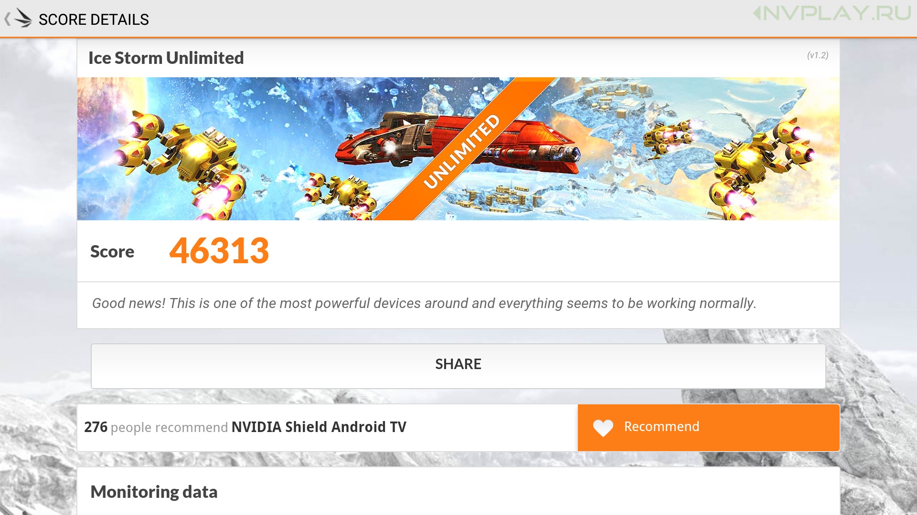917x515 pixels.
Task: Click NVIDIA Shield Android TV device name
Action: [x=319, y=427]
